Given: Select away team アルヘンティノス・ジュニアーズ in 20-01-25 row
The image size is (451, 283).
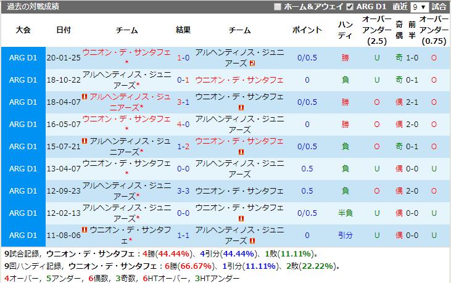Looking at the screenshot, I should click(x=239, y=58).
